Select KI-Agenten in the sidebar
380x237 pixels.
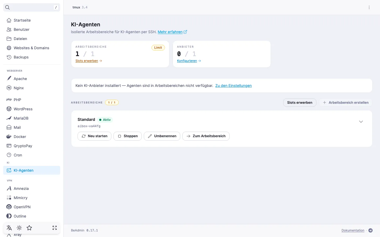click(32, 170)
